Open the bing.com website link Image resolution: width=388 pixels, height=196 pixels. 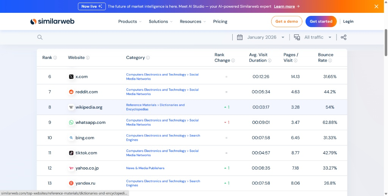(85, 138)
